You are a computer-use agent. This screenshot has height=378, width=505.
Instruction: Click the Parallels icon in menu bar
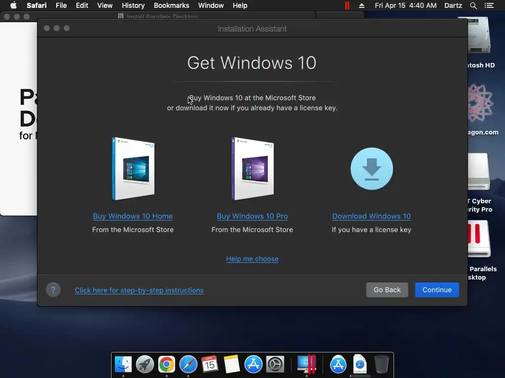point(347,5)
